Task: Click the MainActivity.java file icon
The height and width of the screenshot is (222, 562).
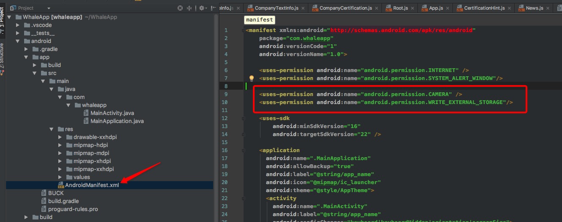Action: pyautogui.click(x=87, y=113)
